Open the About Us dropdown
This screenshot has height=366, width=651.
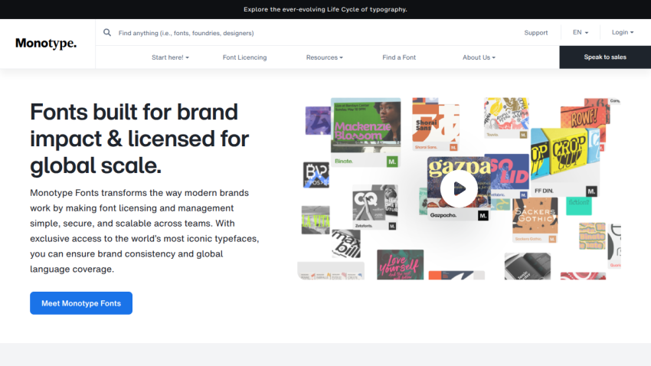pyautogui.click(x=479, y=57)
